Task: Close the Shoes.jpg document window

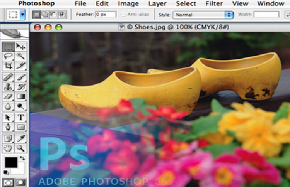Action: [x=38, y=27]
